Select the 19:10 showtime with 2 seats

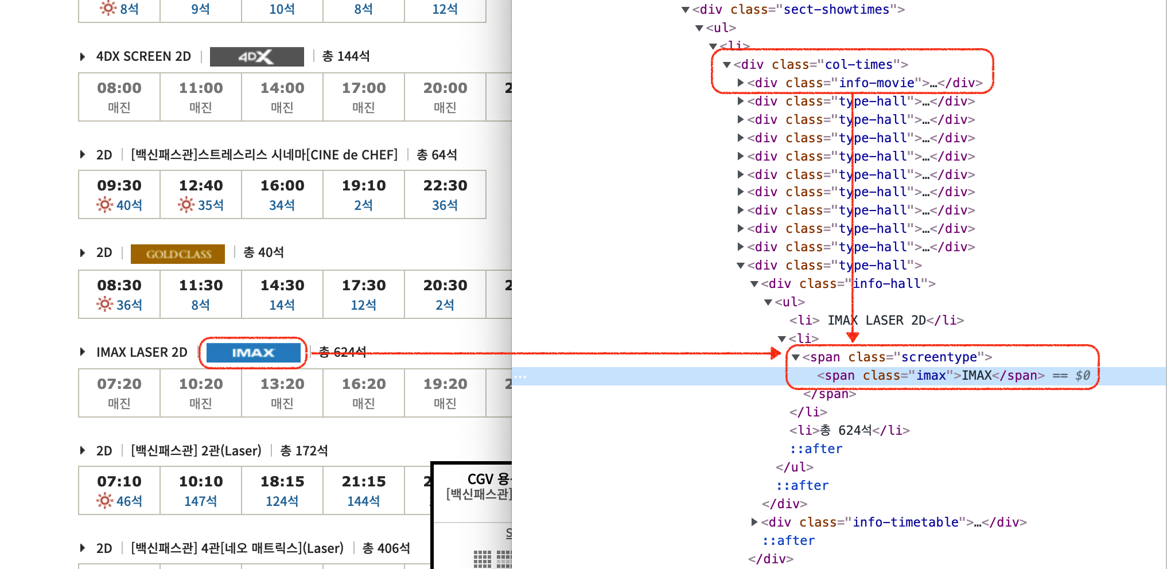click(x=364, y=194)
